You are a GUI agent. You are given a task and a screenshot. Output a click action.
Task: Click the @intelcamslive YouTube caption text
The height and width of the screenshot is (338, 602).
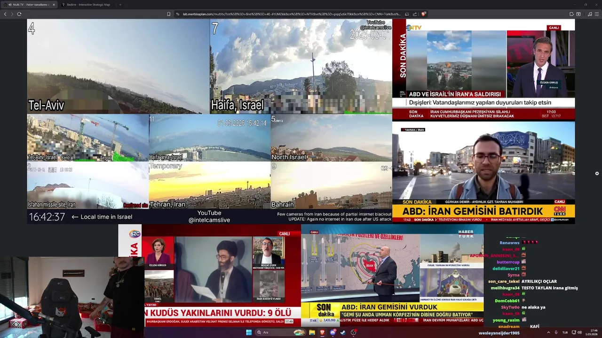coord(209,220)
